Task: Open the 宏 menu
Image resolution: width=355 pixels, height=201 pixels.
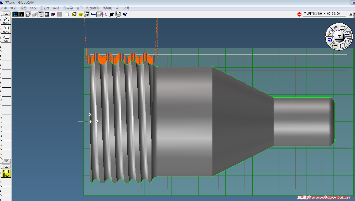Action: pos(117,8)
